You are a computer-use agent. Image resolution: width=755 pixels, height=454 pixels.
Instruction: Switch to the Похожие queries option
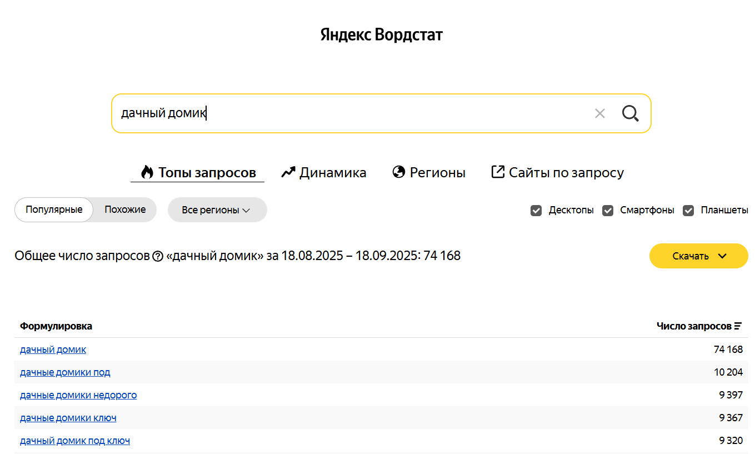click(125, 209)
